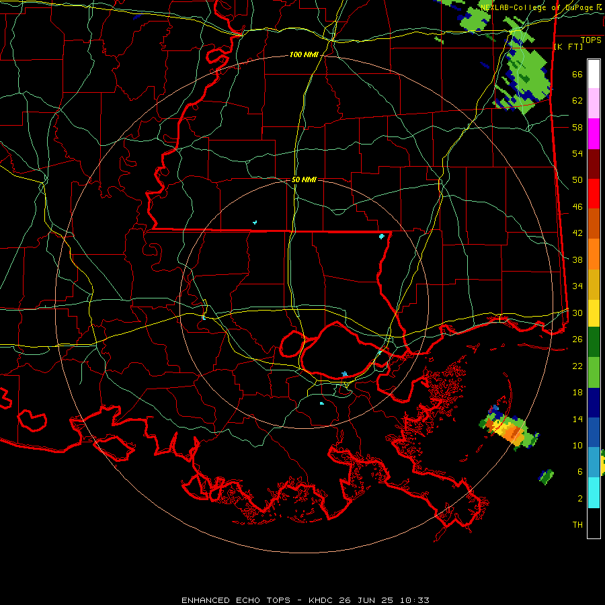This screenshot has height=605, width=605.
Task: Click the '[K FT]' units label
Action: (568, 47)
